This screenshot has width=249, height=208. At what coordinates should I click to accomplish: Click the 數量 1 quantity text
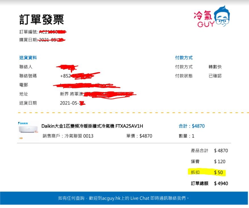tap(187, 136)
